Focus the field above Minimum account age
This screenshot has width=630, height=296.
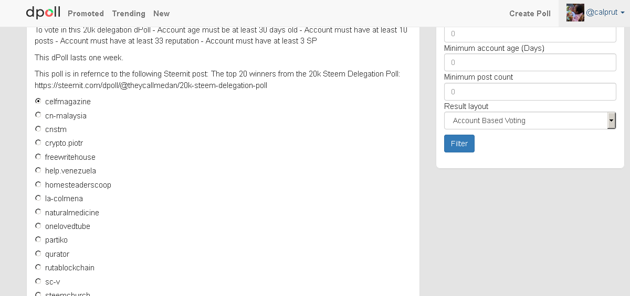pos(530,34)
